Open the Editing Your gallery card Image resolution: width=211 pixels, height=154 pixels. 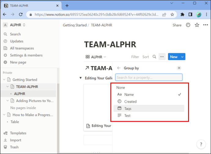[98, 107]
